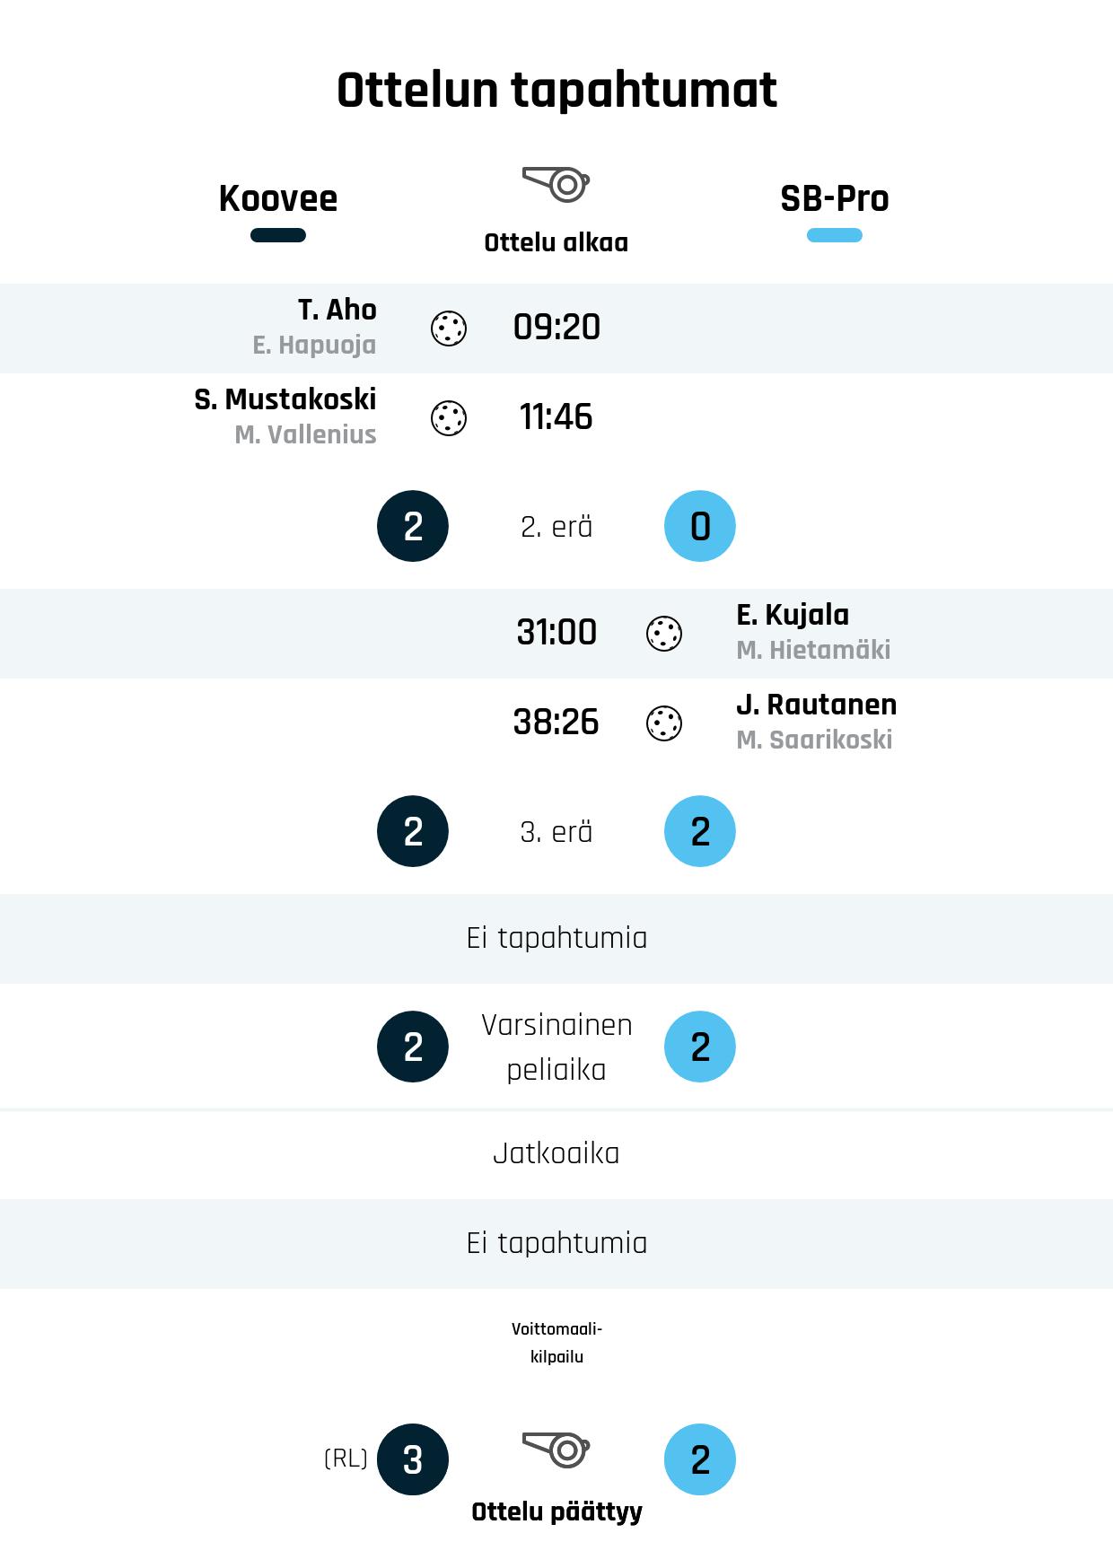The image size is (1113, 1542).
Task: Select the SB-Pro team name
Action: click(x=835, y=198)
